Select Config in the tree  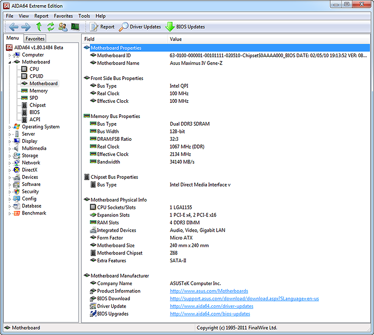click(x=29, y=199)
